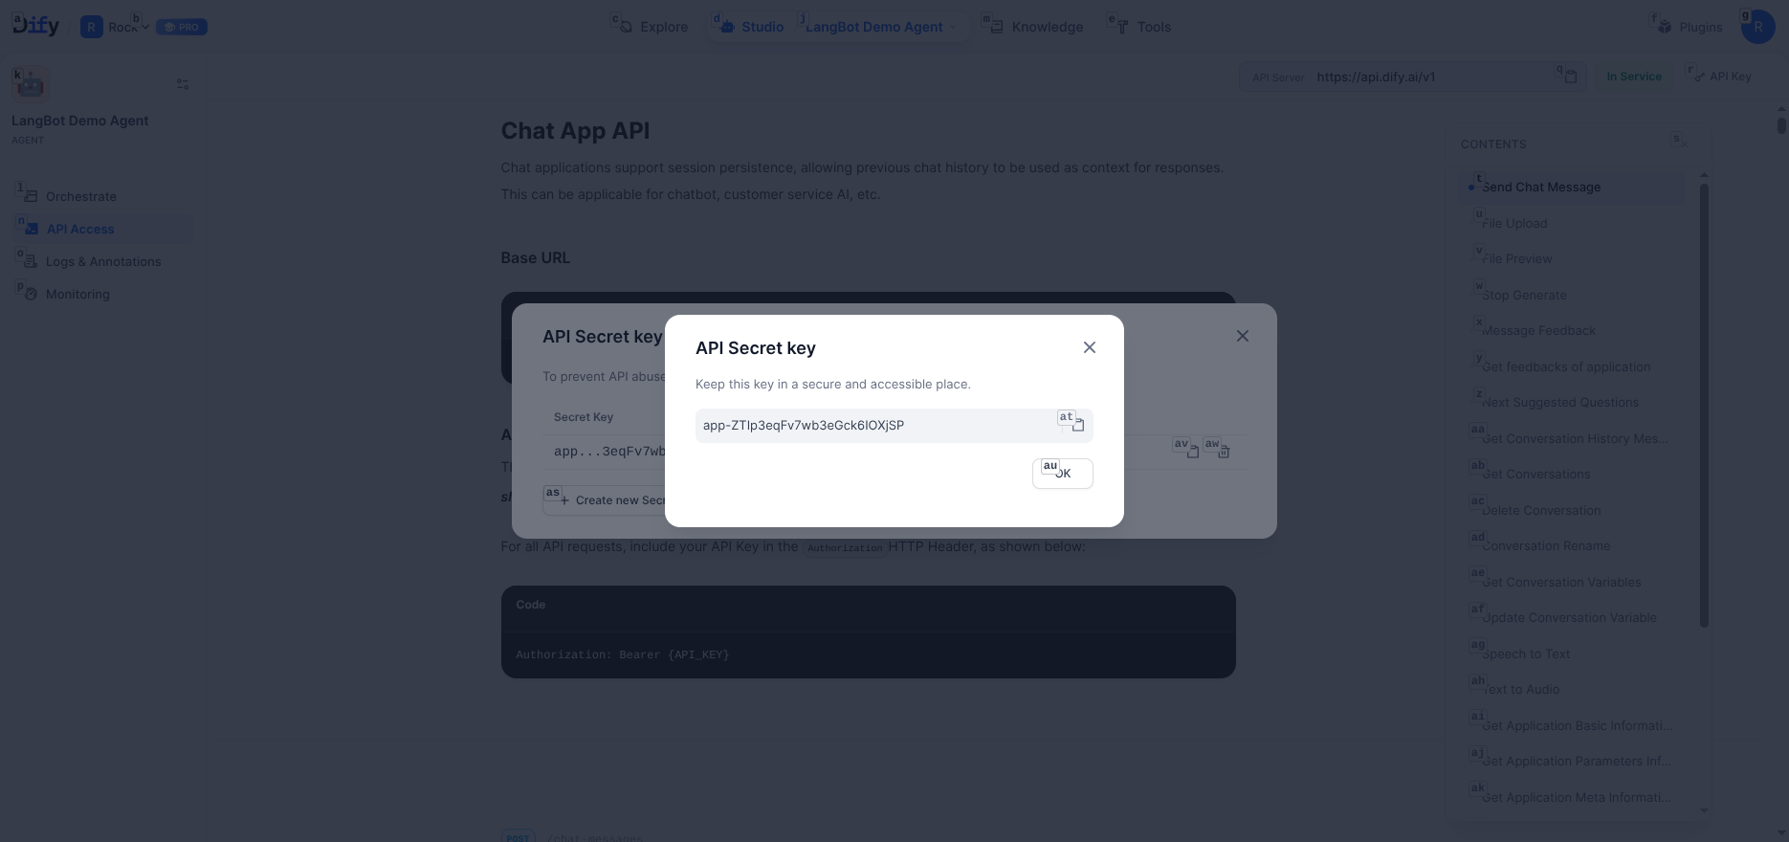The image size is (1789, 842).
Task: Open Monitoring from the sidebar icon
Action: coord(30,294)
